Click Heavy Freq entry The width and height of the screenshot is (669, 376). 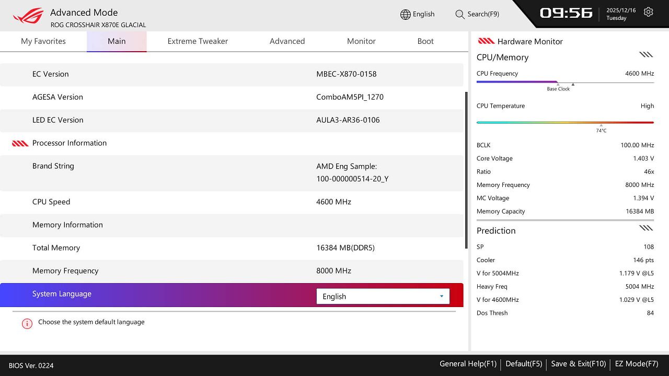pyautogui.click(x=565, y=287)
